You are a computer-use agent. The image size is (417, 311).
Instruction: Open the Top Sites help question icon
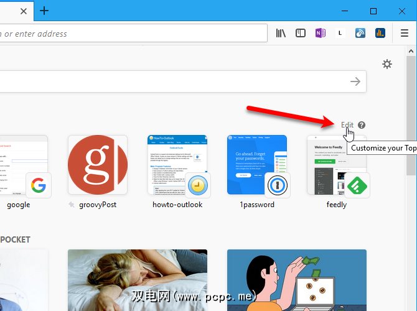click(x=362, y=125)
